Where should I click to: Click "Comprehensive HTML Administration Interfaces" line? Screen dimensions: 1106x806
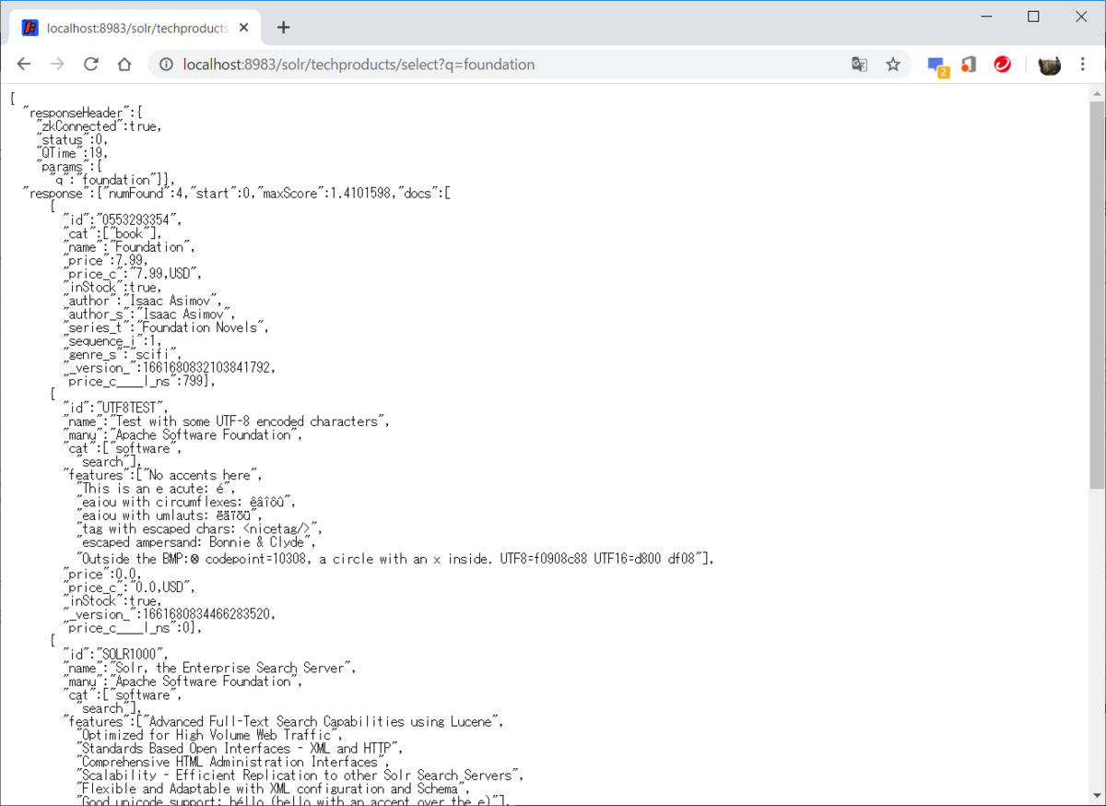click(233, 762)
